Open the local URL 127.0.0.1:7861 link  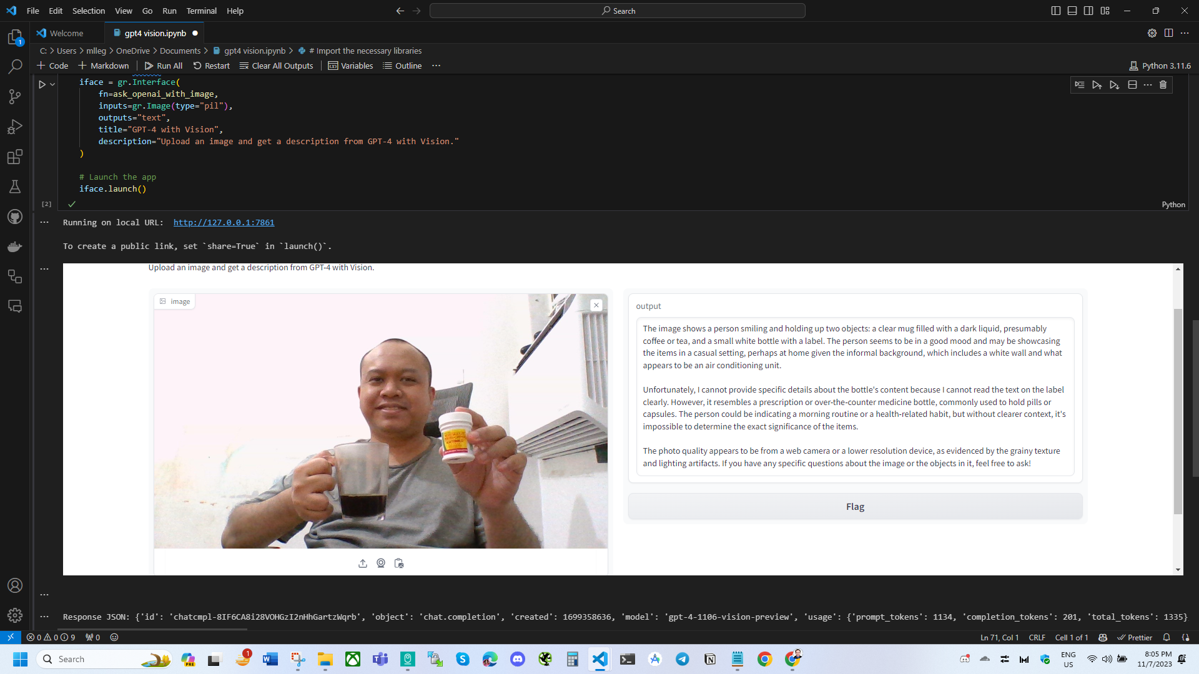click(224, 222)
